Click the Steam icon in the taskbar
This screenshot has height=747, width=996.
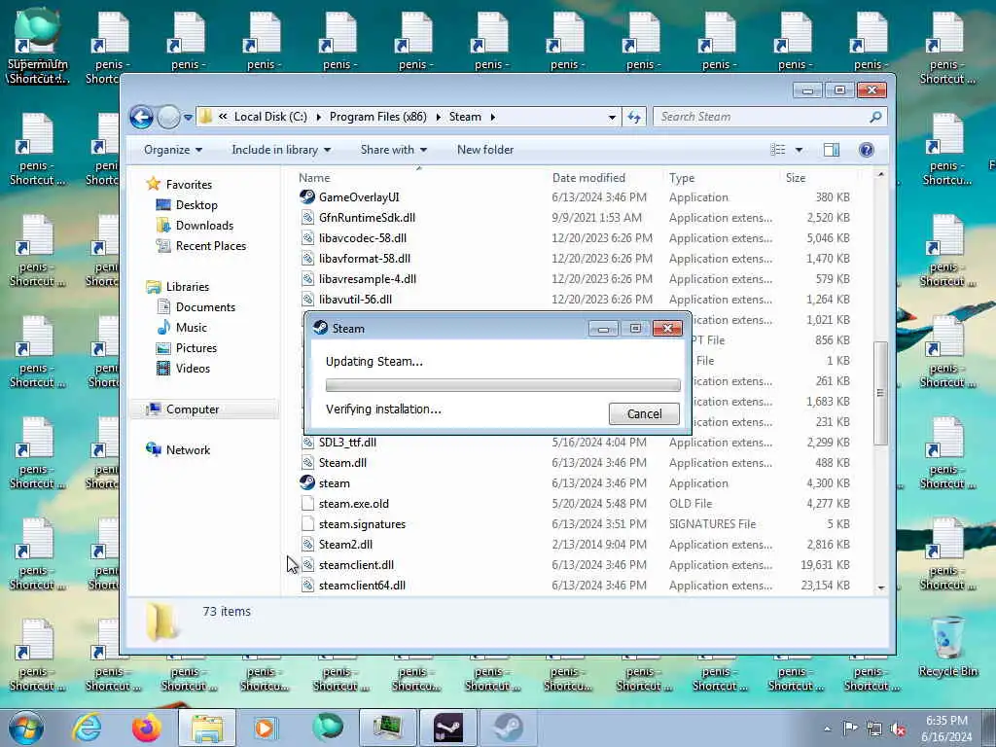508,728
